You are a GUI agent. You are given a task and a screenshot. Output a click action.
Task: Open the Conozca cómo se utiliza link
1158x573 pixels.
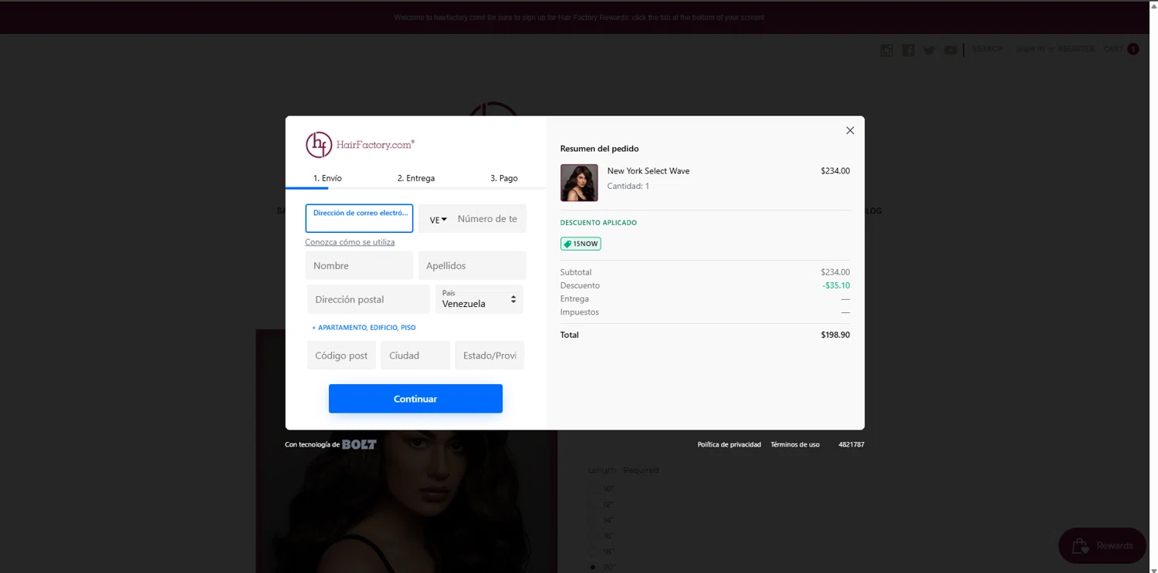point(350,242)
